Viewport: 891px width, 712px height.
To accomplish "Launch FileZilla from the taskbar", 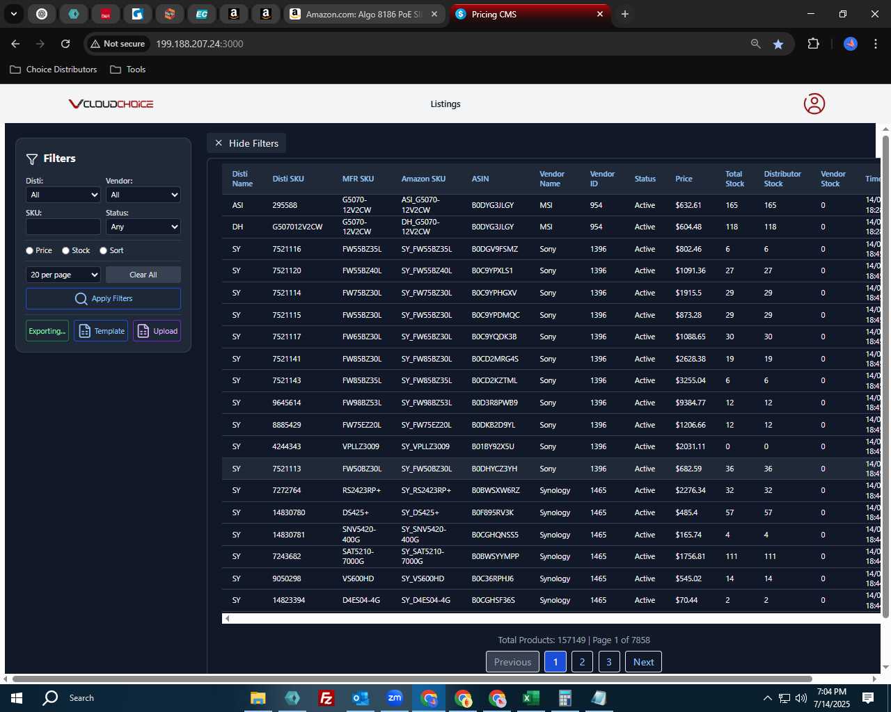I will point(326,698).
